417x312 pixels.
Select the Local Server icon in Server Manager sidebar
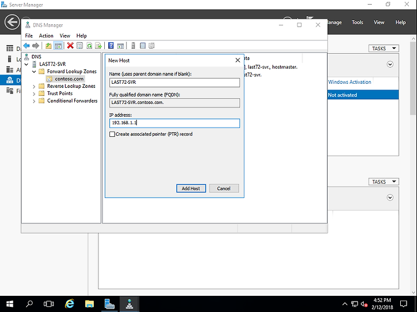(10, 59)
